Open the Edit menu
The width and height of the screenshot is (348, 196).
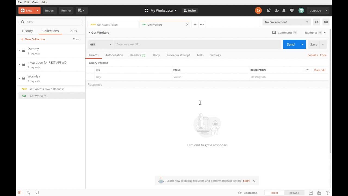point(27,2)
